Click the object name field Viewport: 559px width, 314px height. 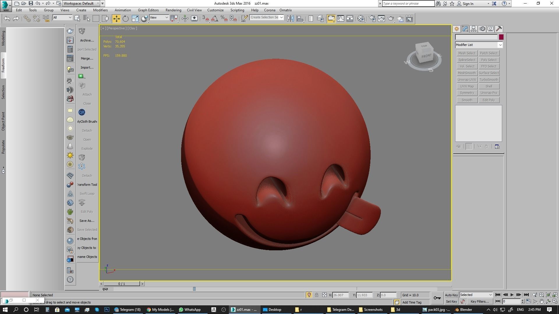click(x=476, y=37)
